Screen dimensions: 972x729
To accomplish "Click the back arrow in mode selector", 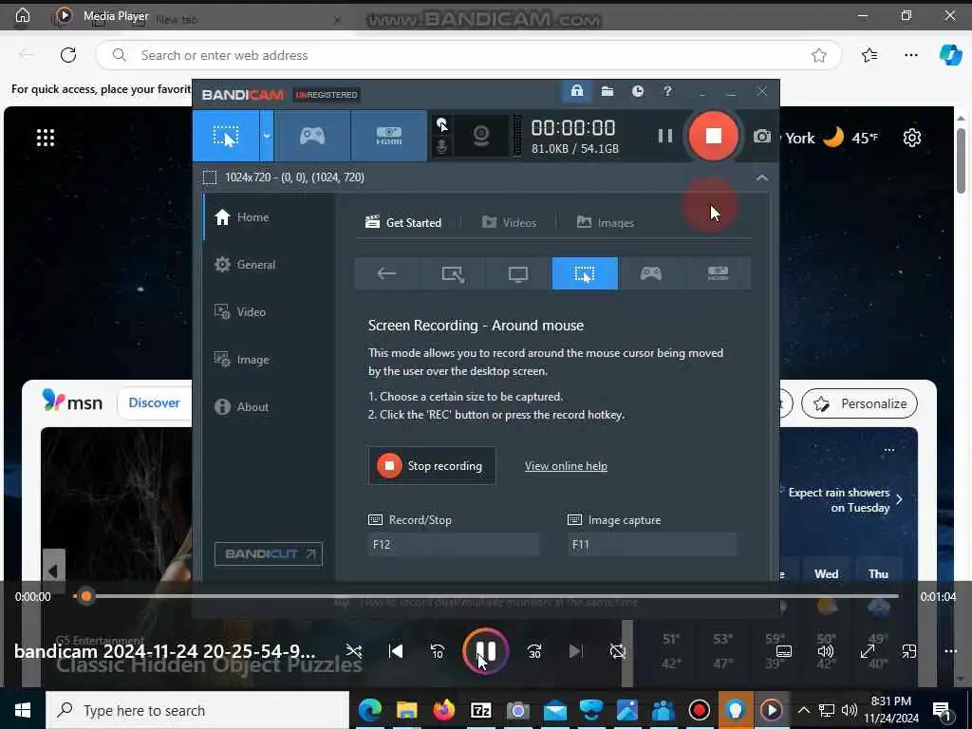I will coord(386,273).
